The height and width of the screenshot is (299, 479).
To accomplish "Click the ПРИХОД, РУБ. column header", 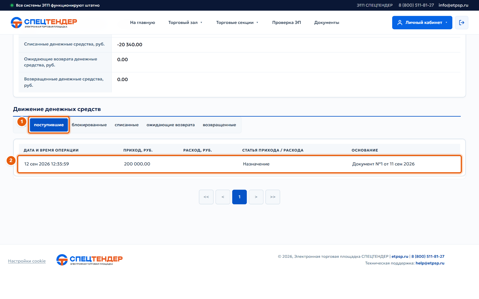I will [x=138, y=150].
